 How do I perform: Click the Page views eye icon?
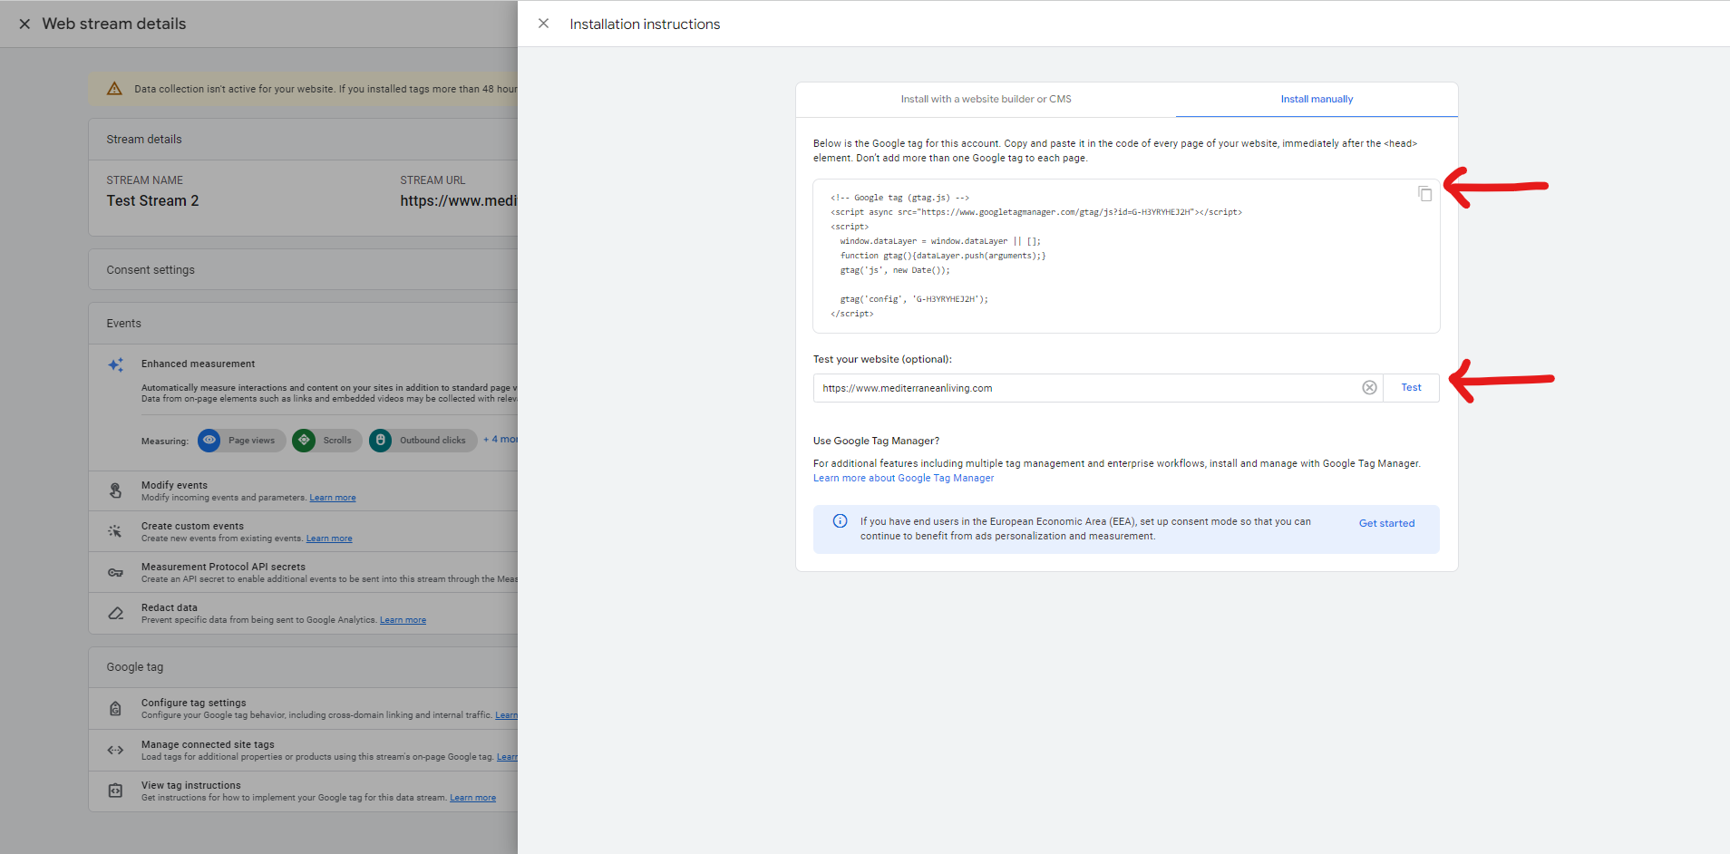click(209, 441)
